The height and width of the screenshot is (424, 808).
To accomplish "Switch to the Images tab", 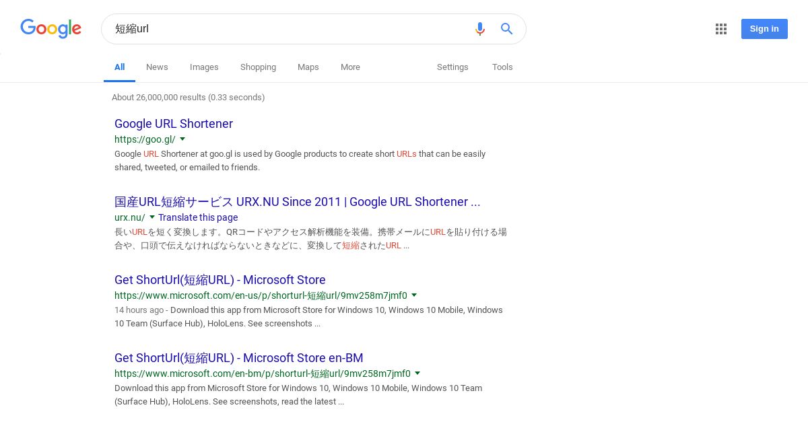I will coord(204,67).
